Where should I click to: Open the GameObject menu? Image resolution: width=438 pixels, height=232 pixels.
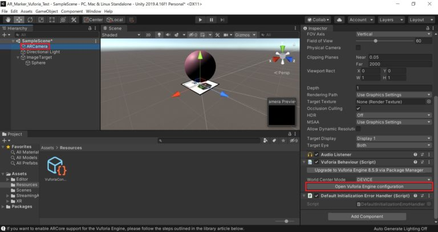[x=47, y=11]
